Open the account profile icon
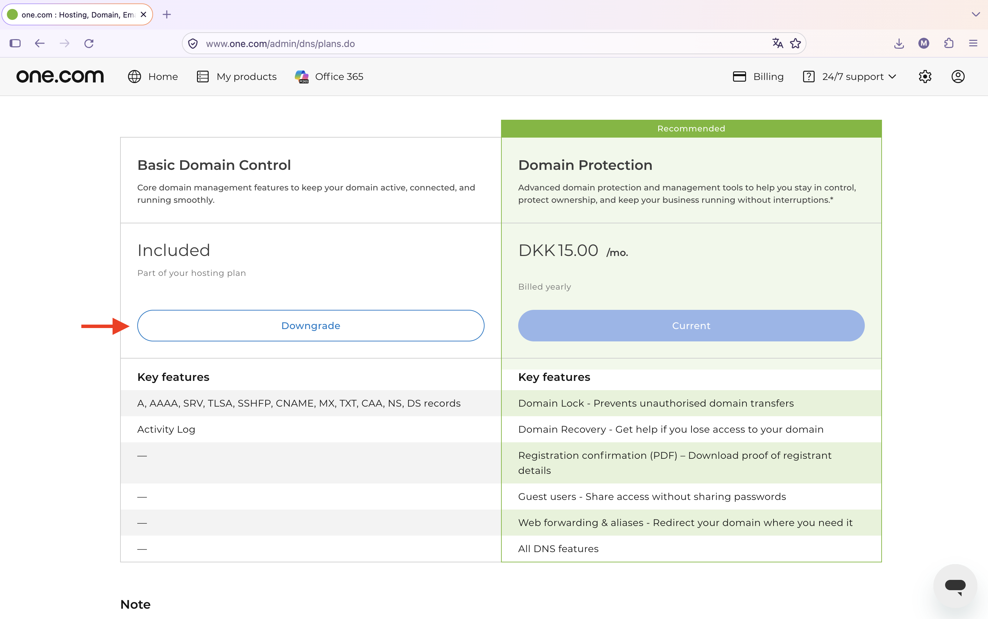The width and height of the screenshot is (988, 619). 958,77
